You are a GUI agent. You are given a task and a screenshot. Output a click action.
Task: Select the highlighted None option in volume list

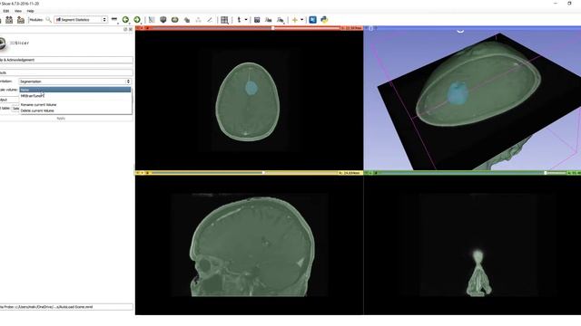point(75,90)
